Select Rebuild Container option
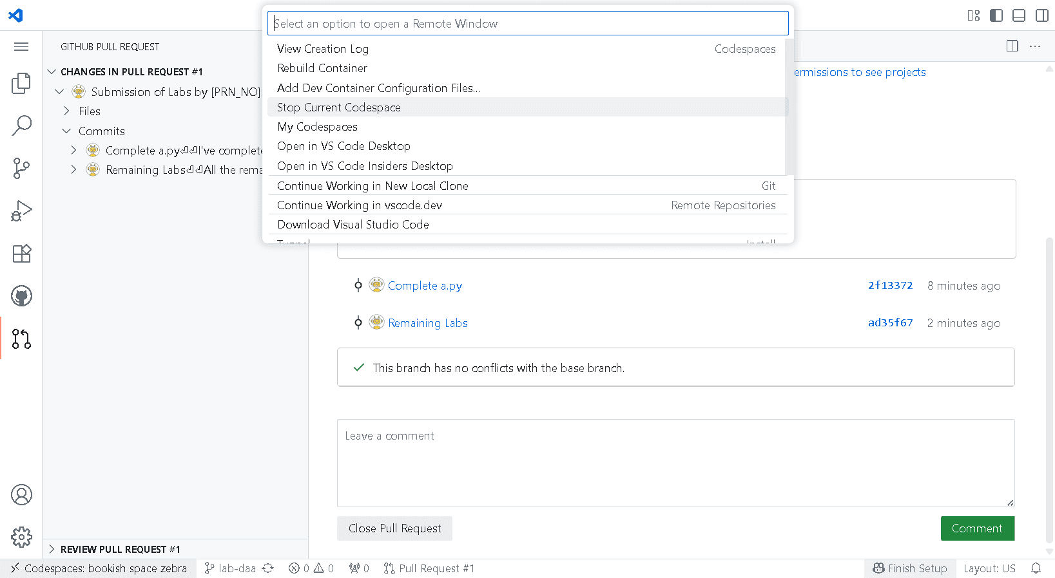The height and width of the screenshot is (578, 1055). point(527,68)
